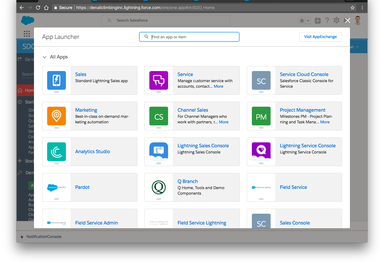Click Visit AppExchange button
The height and width of the screenshot is (266, 381).
pyautogui.click(x=320, y=37)
